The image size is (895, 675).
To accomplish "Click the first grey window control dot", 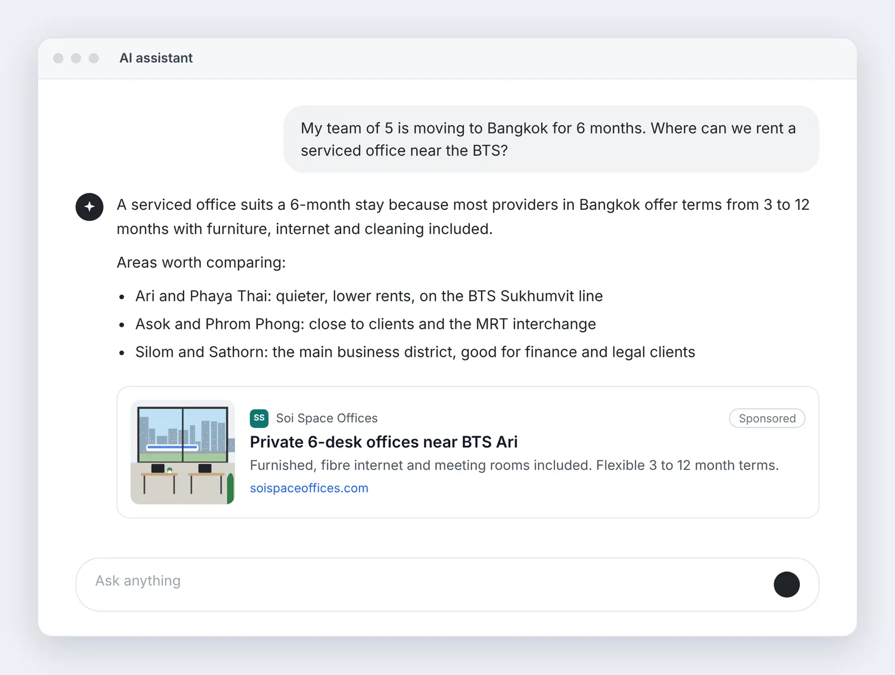I will coord(58,58).
